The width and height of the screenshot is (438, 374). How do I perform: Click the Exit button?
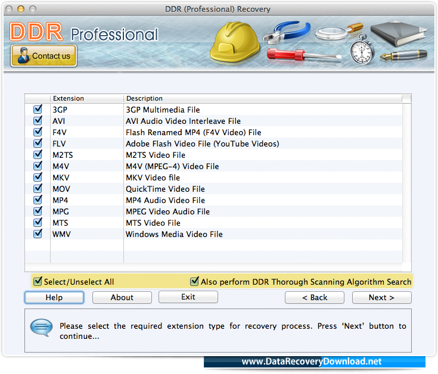188,297
